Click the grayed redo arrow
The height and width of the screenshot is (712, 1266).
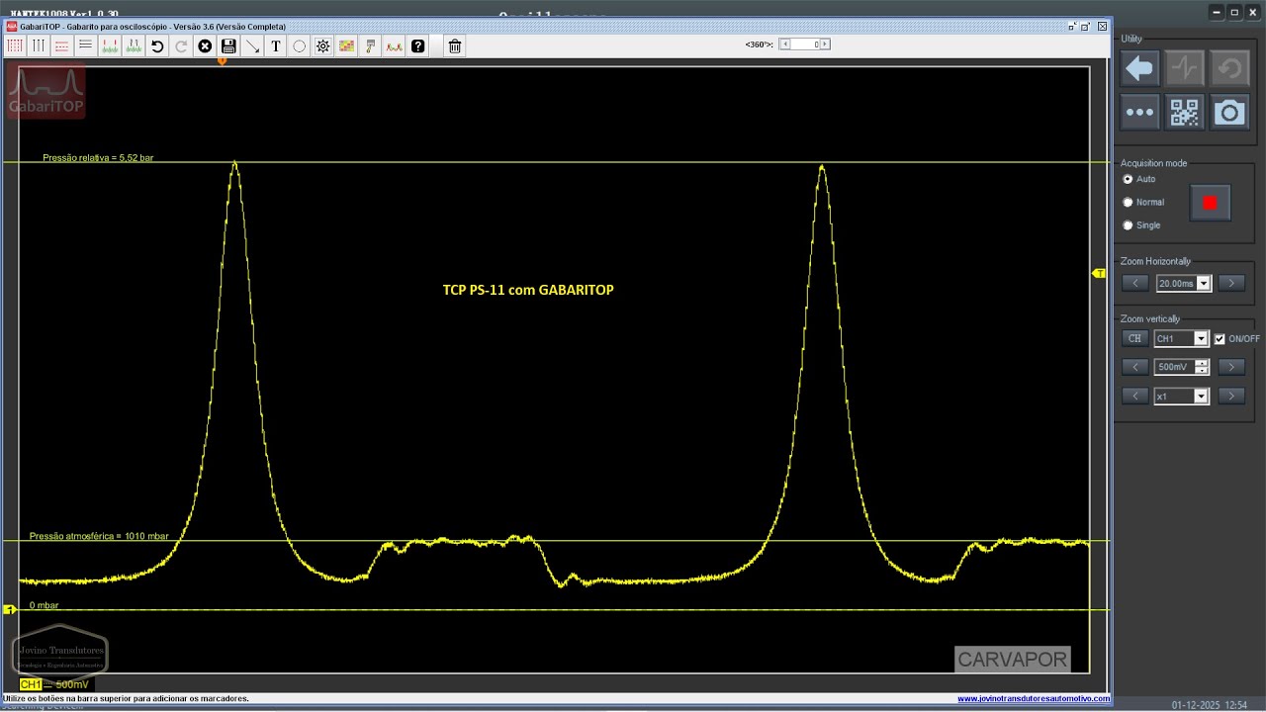click(x=181, y=45)
